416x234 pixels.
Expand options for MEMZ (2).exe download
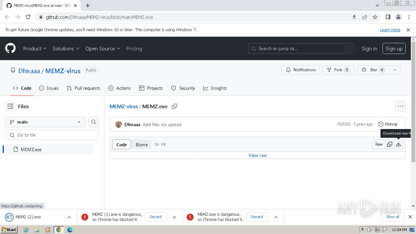click(x=69, y=217)
